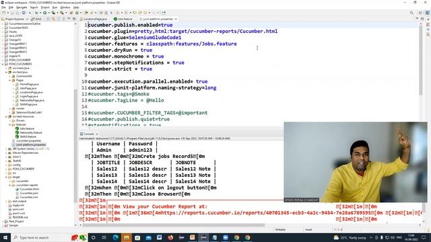431x242 pixels.
Task: Close the junit-platform.properties editor tab
Action: pos(176,19)
